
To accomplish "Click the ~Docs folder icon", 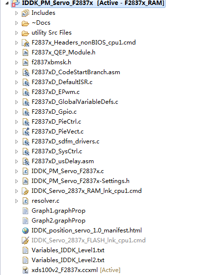I will pyautogui.click(x=25, y=23).
